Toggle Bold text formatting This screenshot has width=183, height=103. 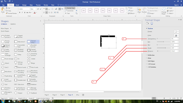[x=20, y=13]
